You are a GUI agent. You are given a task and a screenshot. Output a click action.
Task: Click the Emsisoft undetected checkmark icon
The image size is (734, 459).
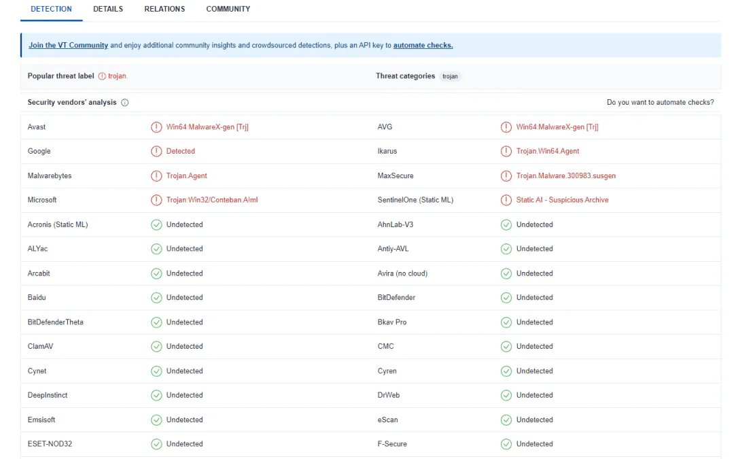coord(156,420)
